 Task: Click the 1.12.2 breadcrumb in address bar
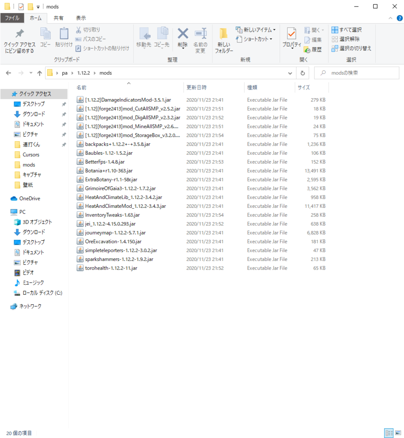click(x=83, y=73)
